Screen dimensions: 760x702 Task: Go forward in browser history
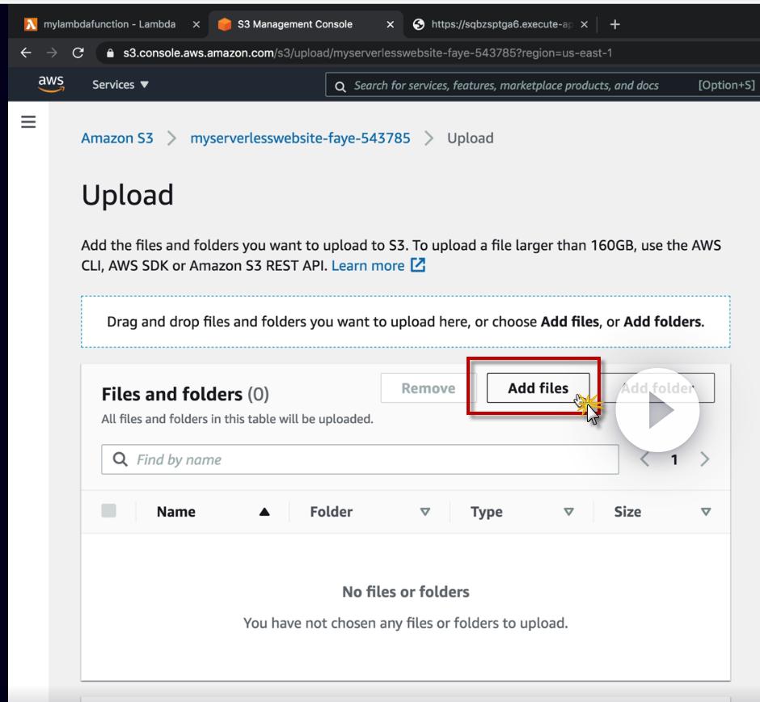[52, 53]
